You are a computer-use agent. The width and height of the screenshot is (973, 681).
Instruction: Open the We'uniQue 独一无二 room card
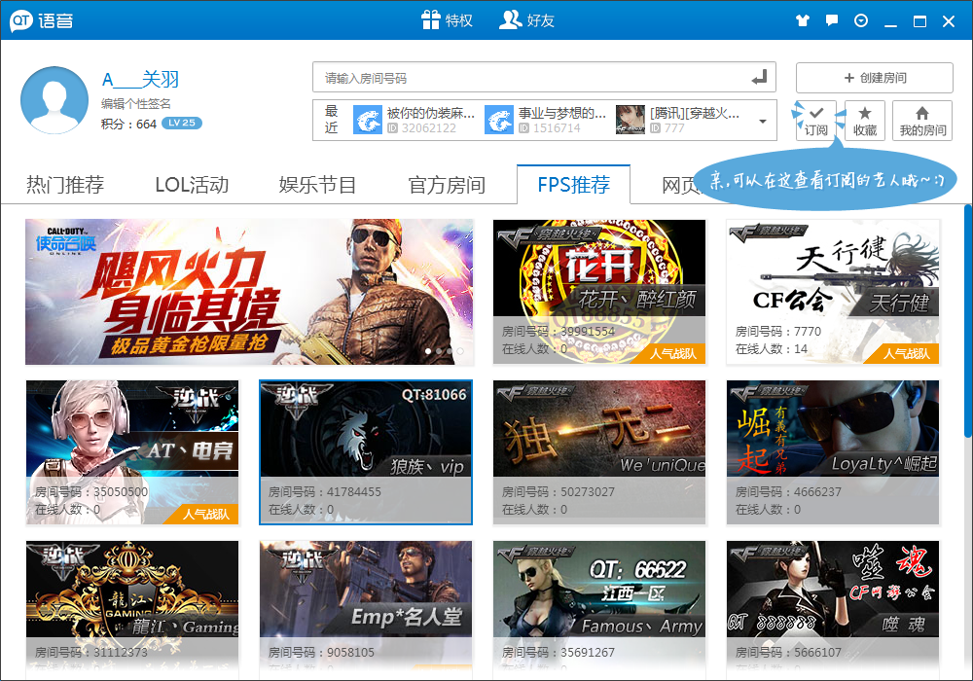(599, 452)
